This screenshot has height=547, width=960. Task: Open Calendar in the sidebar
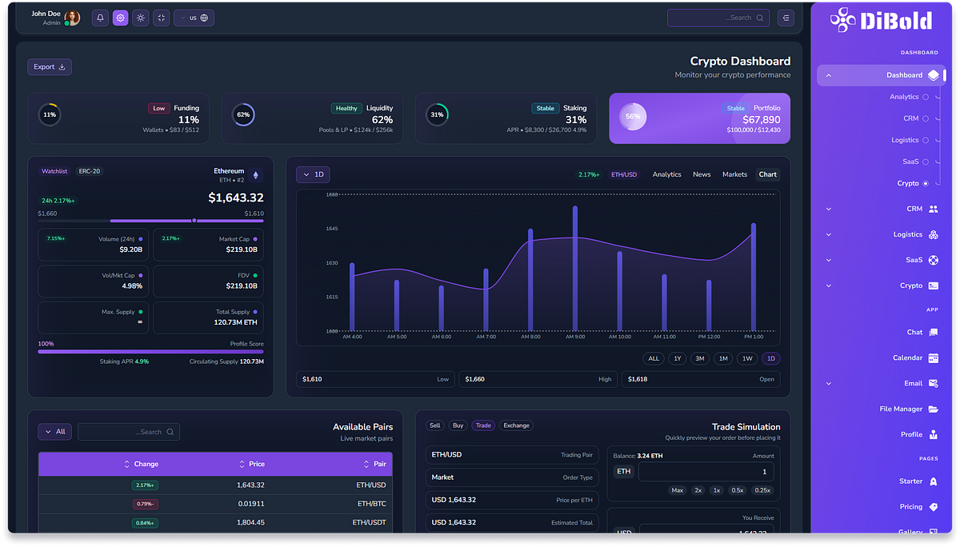[881, 357]
